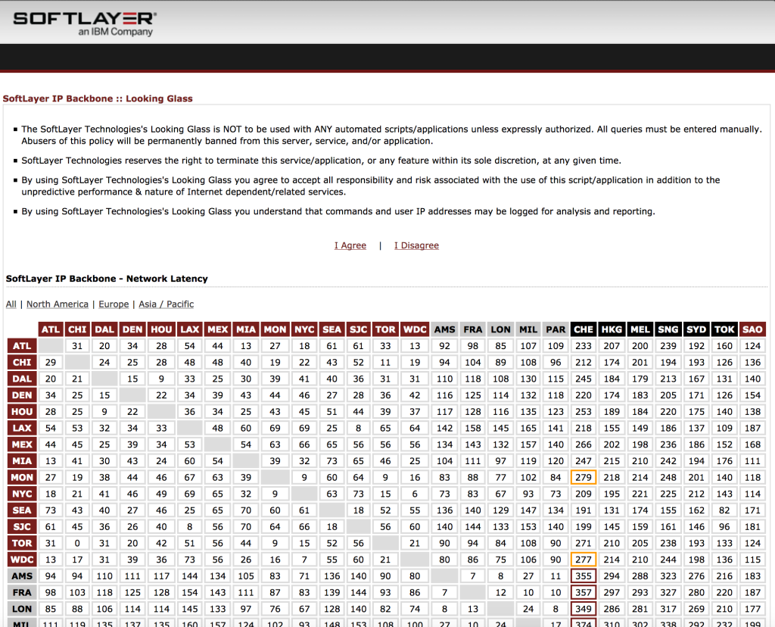Select the Europe filter link
775x627 pixels.
114,304
